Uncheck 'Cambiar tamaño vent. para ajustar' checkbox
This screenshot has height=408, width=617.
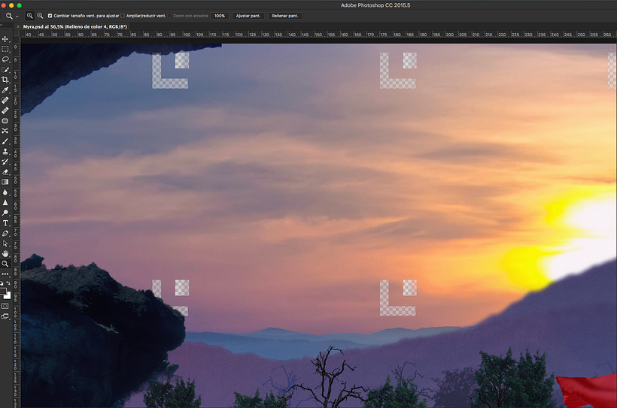[x=50, y=15]
